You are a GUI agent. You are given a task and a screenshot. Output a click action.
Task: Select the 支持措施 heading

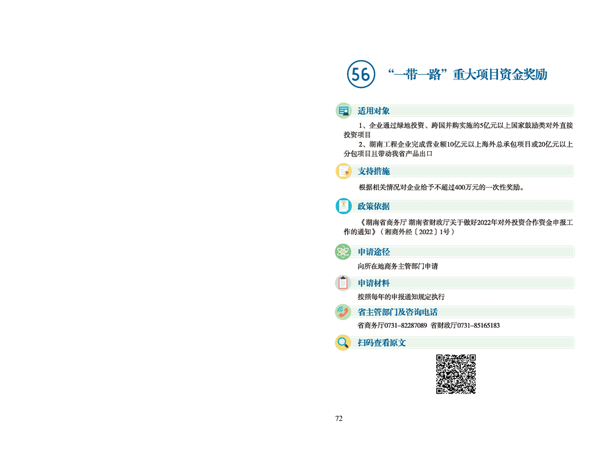pyautogui.click(x=373, y=171)
